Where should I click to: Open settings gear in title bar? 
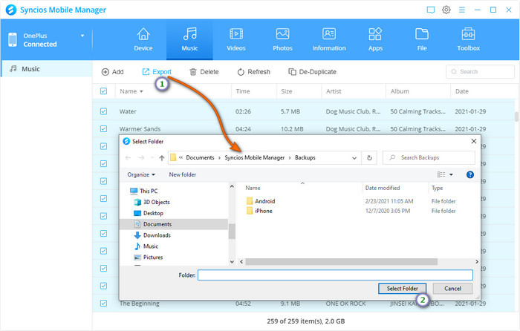tap(446, 10)
